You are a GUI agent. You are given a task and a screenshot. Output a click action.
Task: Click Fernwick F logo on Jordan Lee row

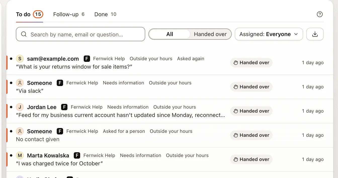pyautogui.click(x=64, y=107)
